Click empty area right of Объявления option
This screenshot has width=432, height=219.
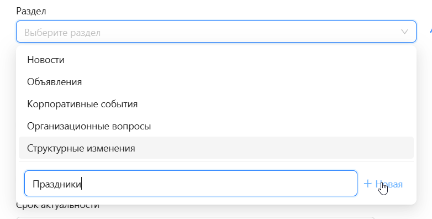[248, 82]
